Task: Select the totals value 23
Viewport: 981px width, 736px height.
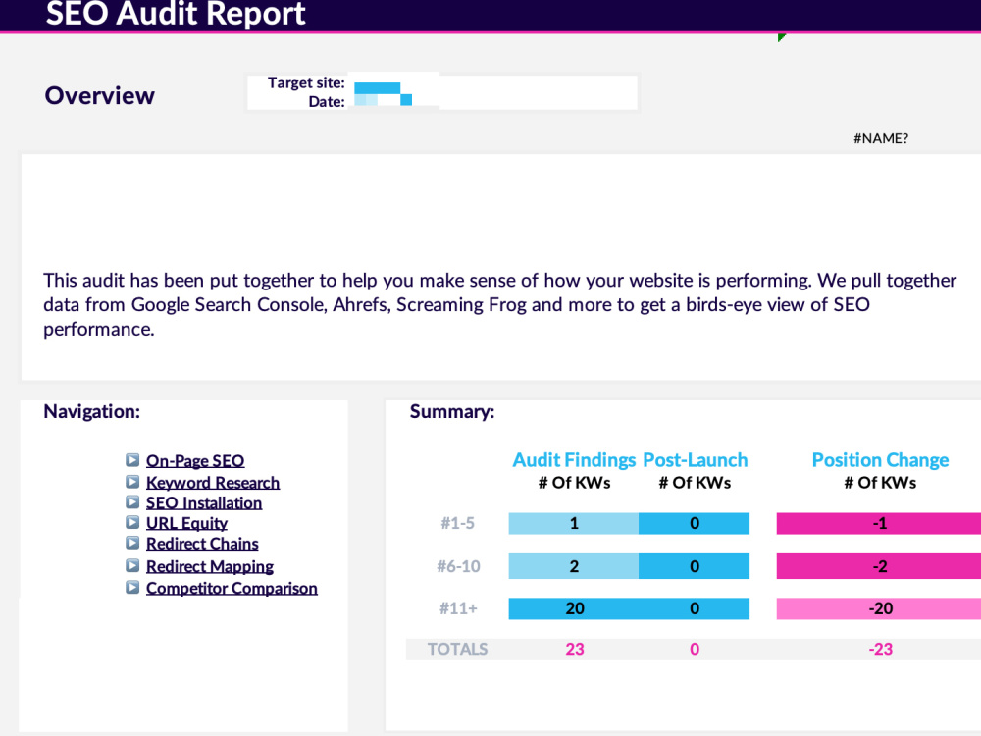Action: [574, 649]
